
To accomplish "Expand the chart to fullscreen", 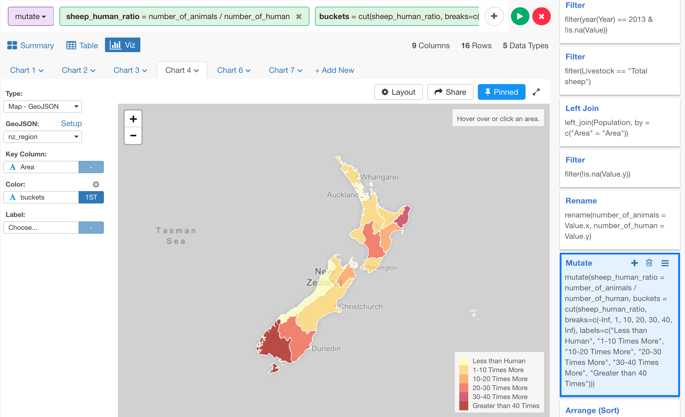I will [x=536, y=92].
